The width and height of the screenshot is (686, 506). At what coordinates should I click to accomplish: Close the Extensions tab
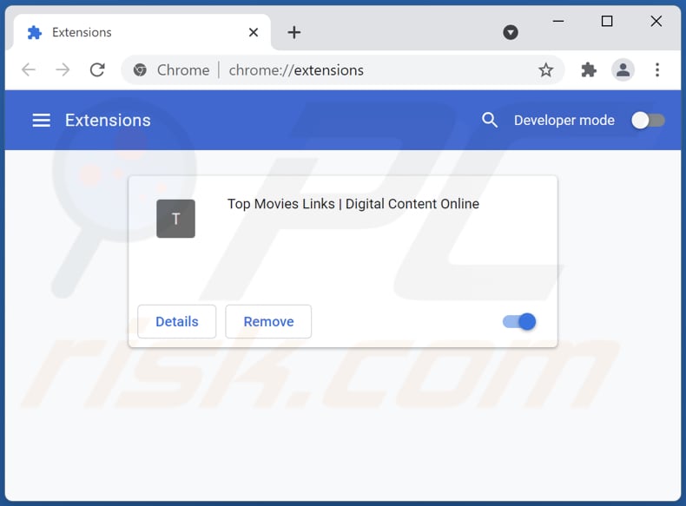(x=254, y=32)
